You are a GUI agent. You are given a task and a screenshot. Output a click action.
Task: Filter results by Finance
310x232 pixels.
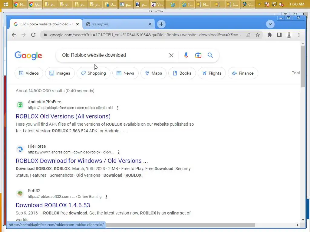[243, 73]
